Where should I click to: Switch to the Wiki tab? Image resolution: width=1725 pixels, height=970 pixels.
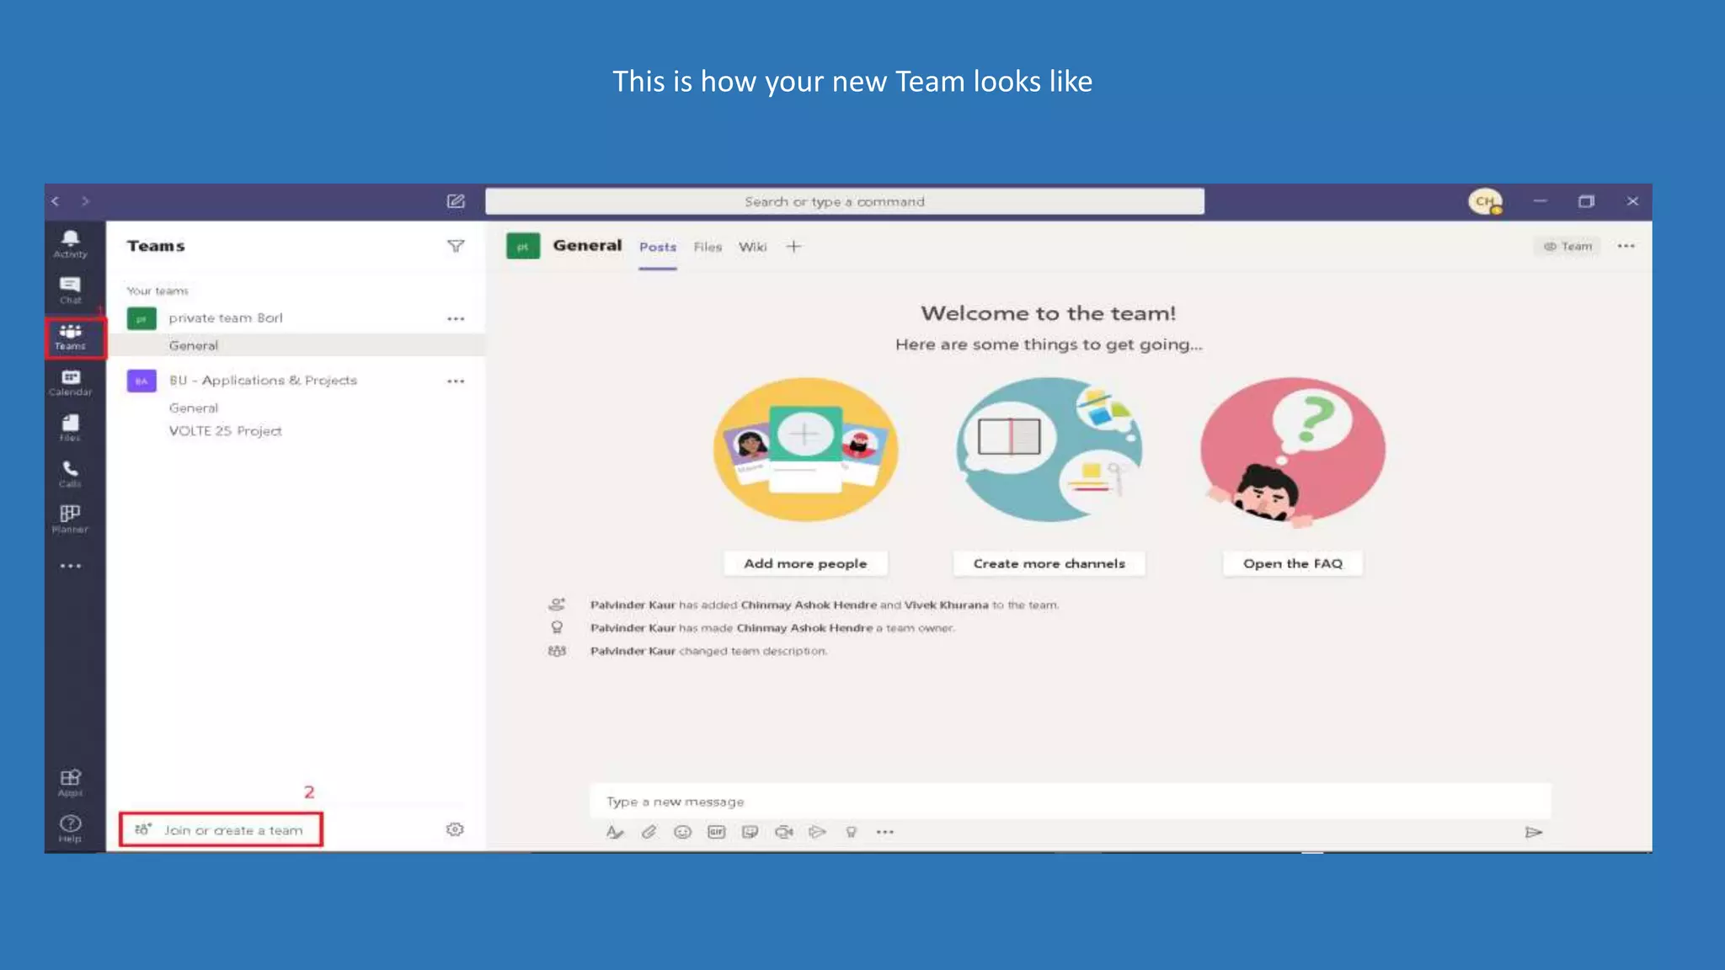752,247
